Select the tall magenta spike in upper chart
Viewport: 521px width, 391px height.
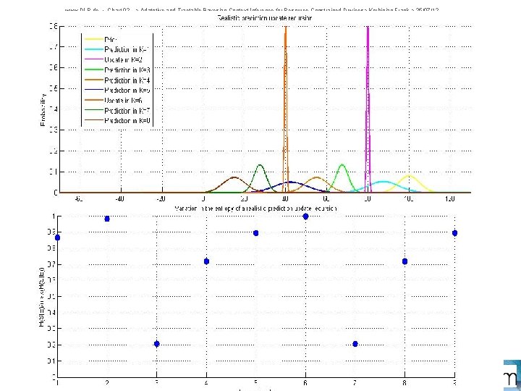[x=368, y=110]
